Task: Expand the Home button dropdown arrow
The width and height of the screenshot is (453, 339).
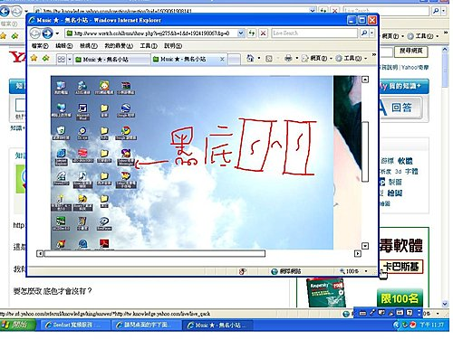Action: [x=259, y=58]
